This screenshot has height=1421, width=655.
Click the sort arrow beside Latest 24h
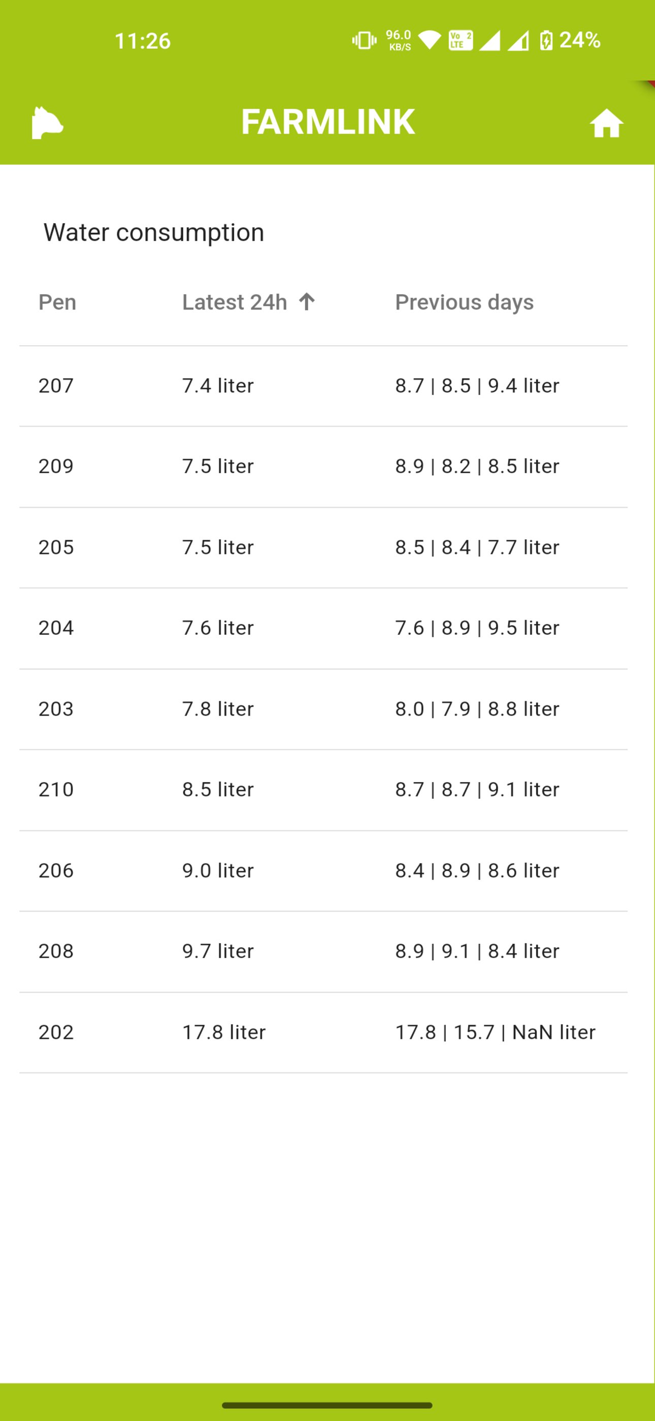(x=307, y=302)
